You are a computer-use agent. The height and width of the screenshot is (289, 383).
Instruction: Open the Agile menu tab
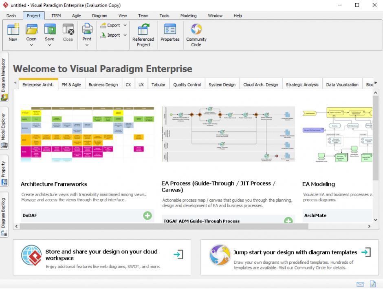[77, 15]
